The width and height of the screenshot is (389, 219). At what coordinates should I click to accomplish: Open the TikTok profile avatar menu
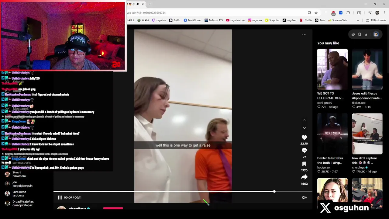[376, 34]
